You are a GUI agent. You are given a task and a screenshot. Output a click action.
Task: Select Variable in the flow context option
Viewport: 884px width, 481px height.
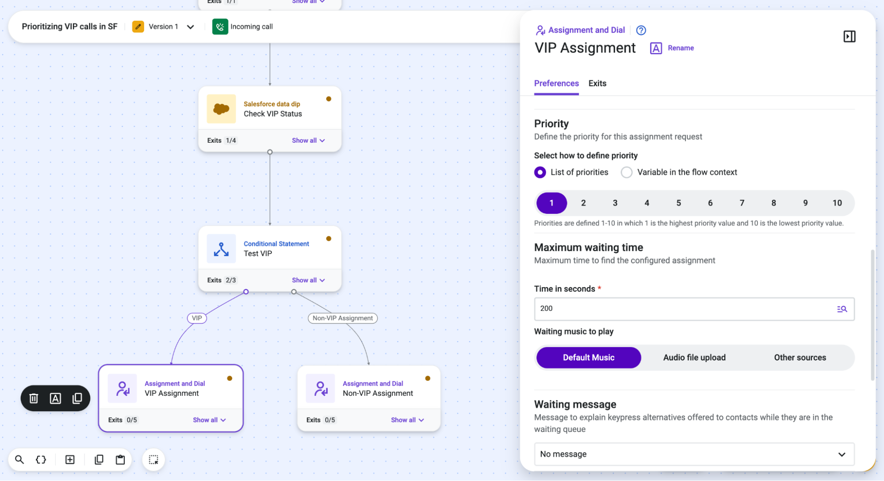[627, 172]
